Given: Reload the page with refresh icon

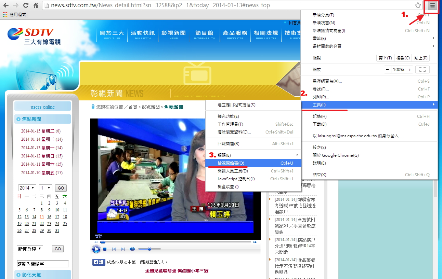Looking at the screenshot, I should [26, 5].
